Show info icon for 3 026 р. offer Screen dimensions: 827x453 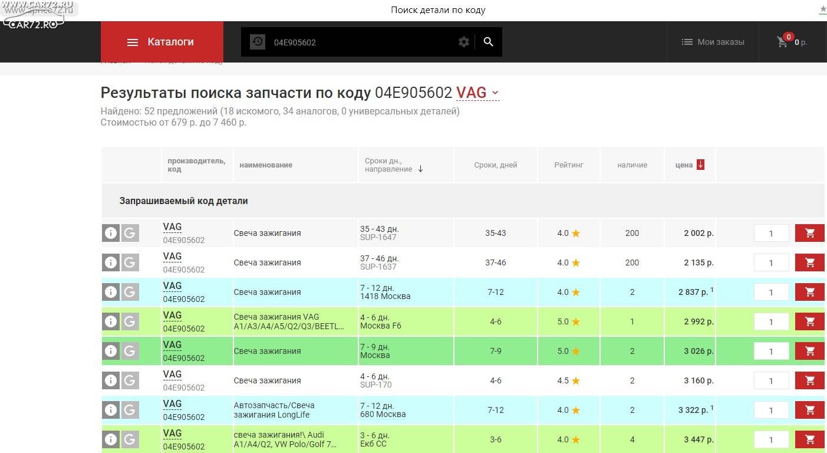pos(111,351)
